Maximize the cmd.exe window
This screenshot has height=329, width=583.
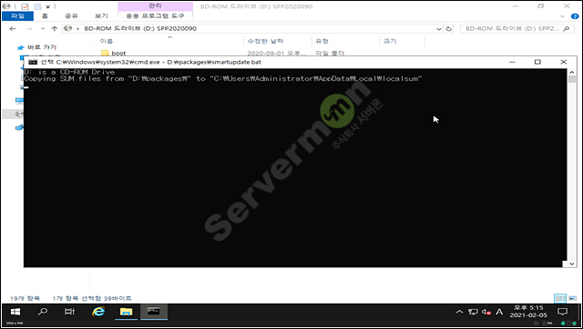click(537, 62)
